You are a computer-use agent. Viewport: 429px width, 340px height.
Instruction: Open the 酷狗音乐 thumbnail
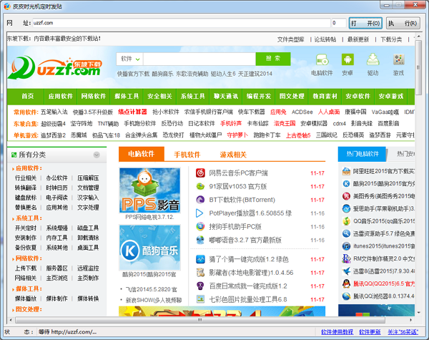[x=149, y=248]
